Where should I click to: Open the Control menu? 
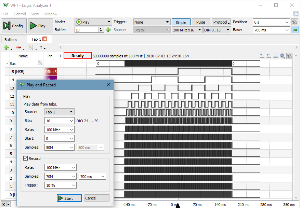point(20,14)
